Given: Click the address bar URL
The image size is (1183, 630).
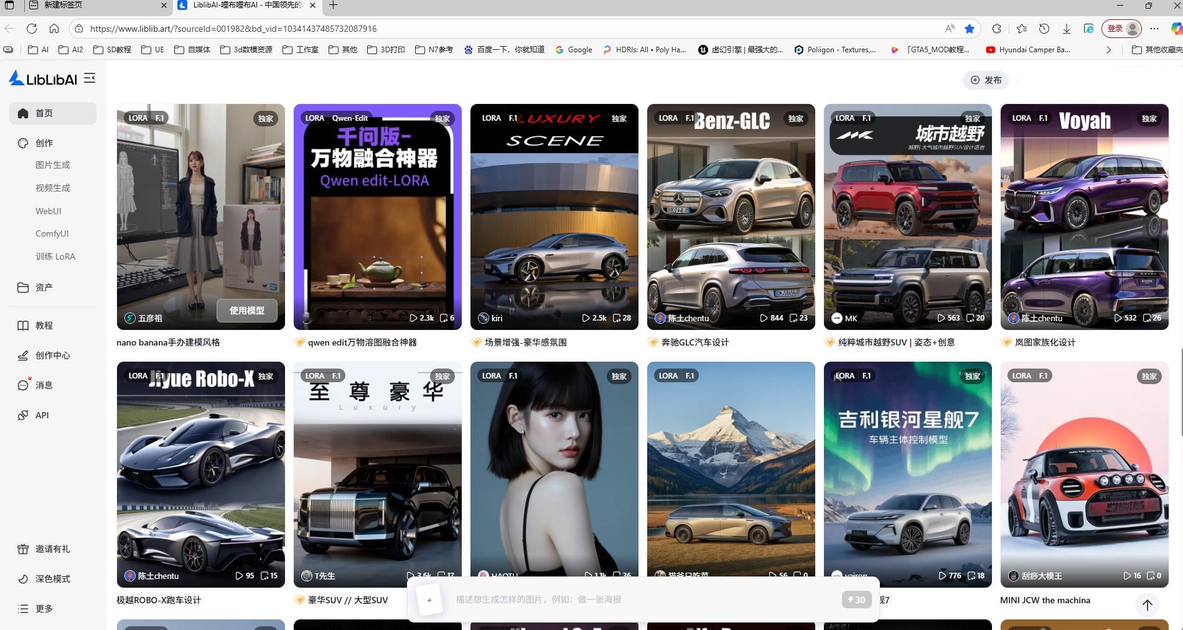Looking at the screenshot, I should click(x=233, y=29).
